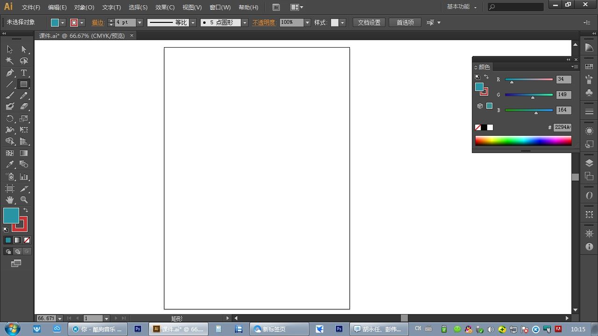Screen dimensions: 598x336
Task: Set paint mode to None
Action: click(x=27, y=240)
